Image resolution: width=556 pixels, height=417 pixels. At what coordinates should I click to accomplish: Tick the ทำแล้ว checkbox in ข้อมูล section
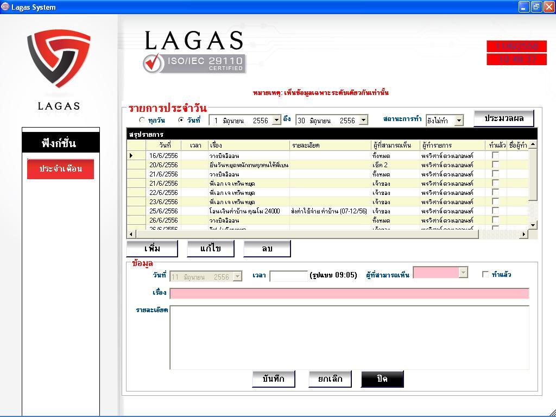point(485,275)
